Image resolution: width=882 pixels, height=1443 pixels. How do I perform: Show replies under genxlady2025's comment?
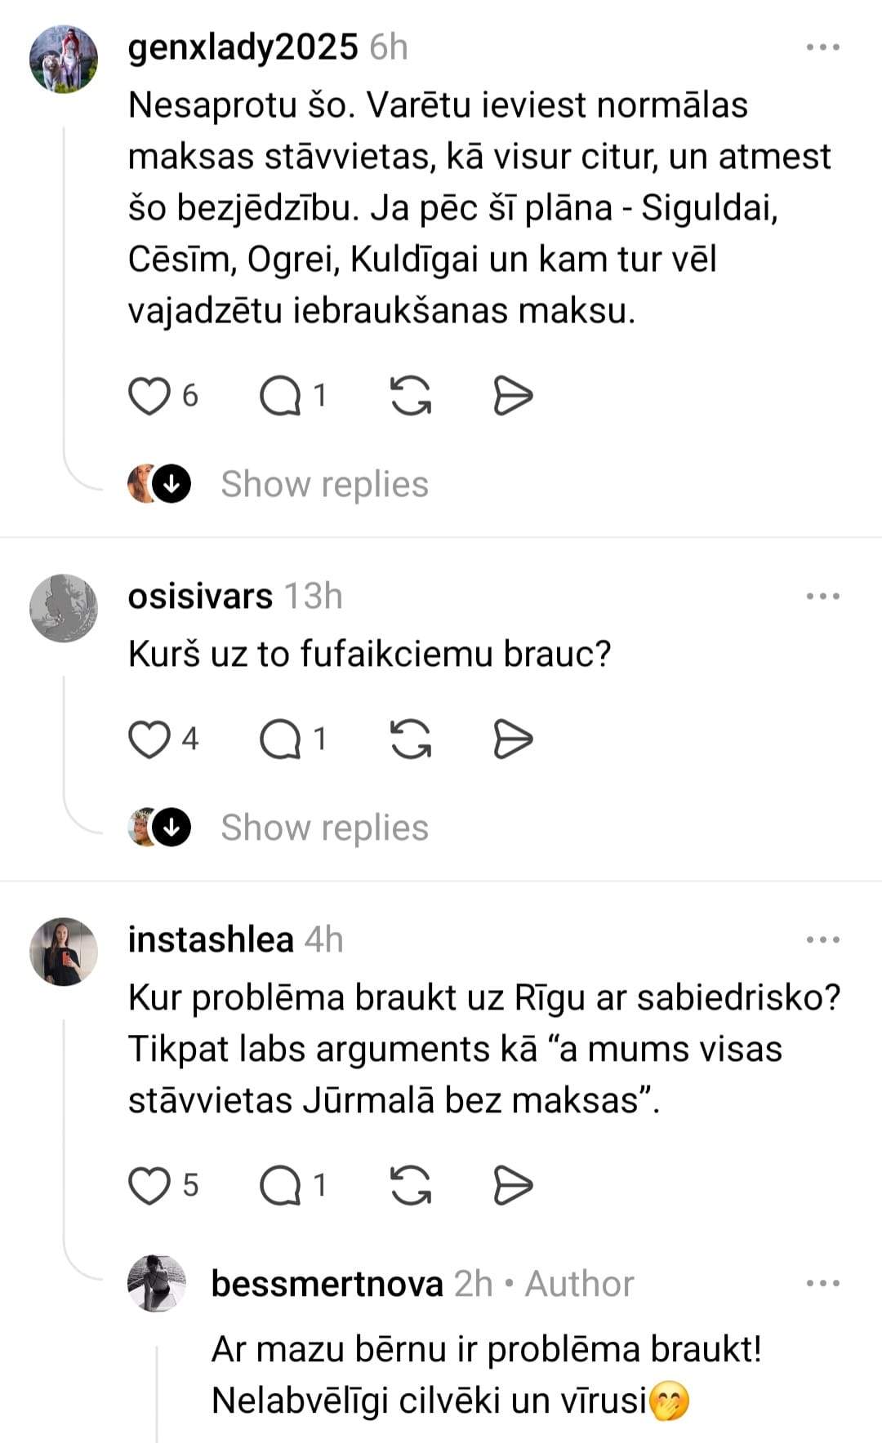click(x=324, y=484)
